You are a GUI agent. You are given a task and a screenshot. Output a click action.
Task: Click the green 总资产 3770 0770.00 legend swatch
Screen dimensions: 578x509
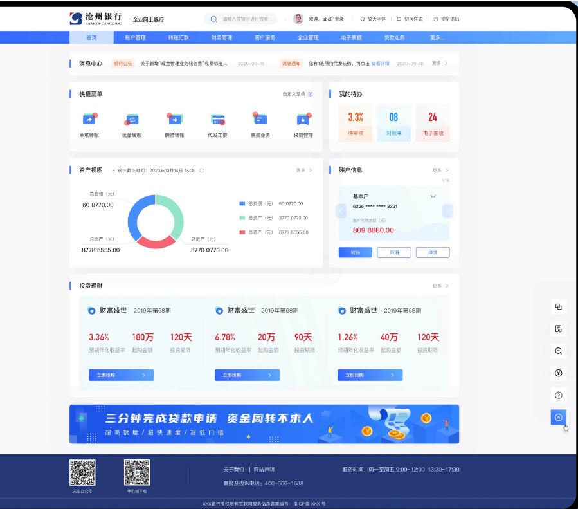click(242, 218)
